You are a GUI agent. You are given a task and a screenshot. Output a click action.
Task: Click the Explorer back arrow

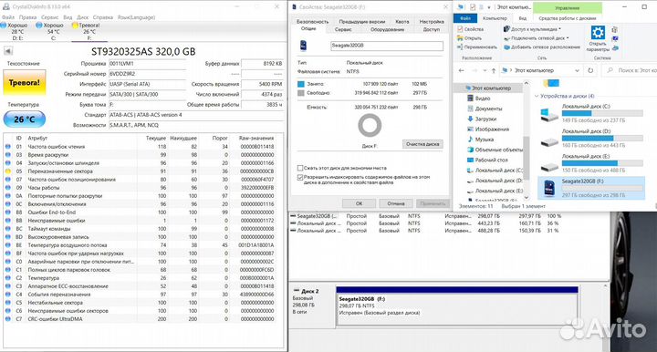point(462,70)
